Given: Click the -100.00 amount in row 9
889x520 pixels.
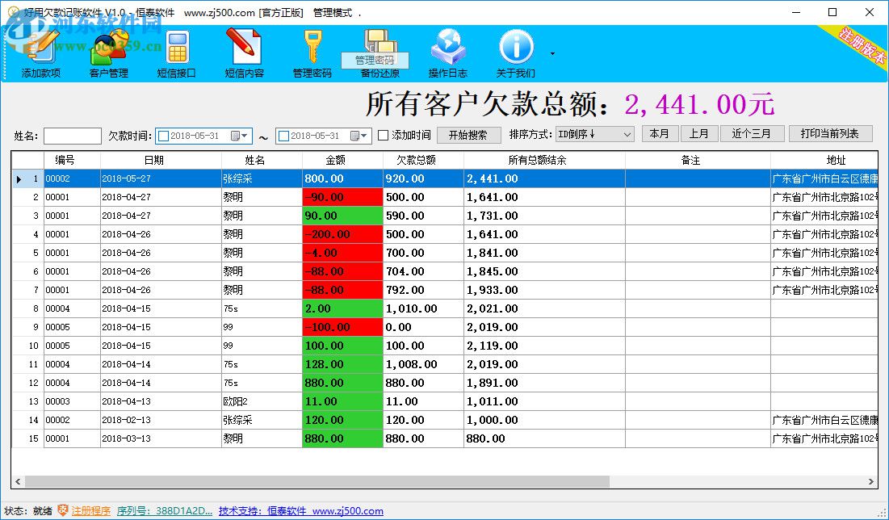Looking at the screenshot, I should point(342,327).
